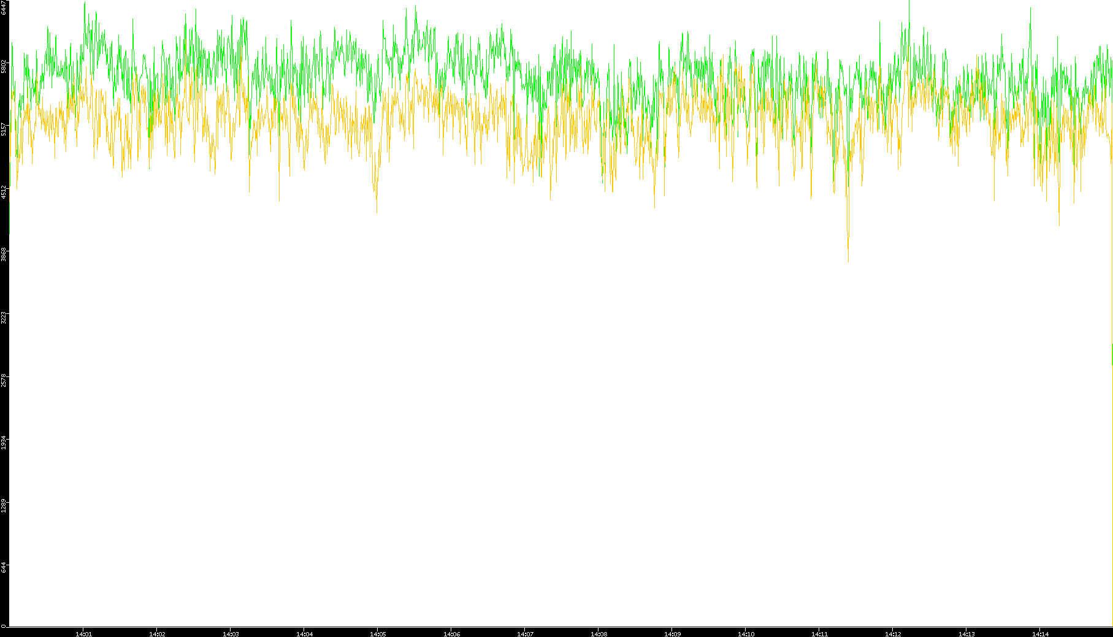Click the 14:14 time axis label

[1040, 634]
